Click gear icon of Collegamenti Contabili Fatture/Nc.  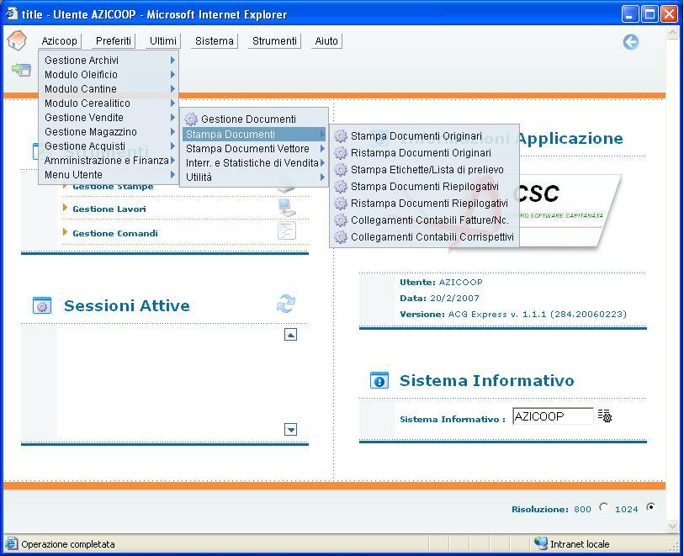click(341, 220)
